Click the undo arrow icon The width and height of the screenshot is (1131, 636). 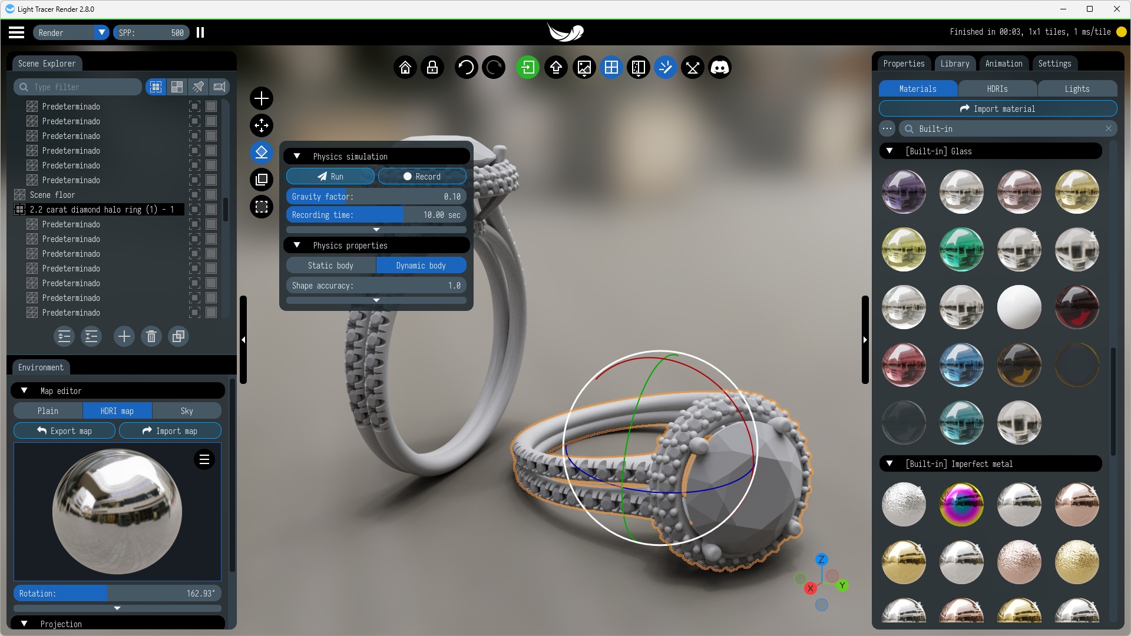pos(465,68)
